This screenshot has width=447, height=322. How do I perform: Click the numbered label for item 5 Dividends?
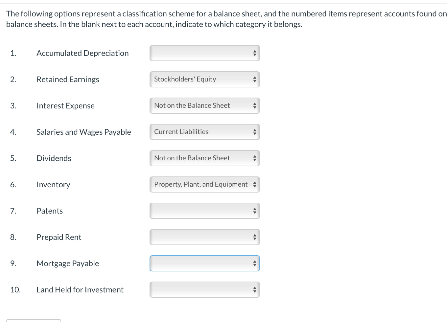13,158
